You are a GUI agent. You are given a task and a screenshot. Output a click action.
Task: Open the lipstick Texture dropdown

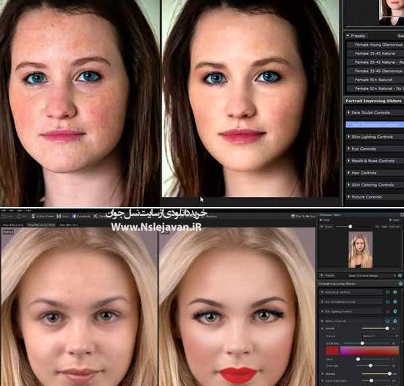click(380, 336)
